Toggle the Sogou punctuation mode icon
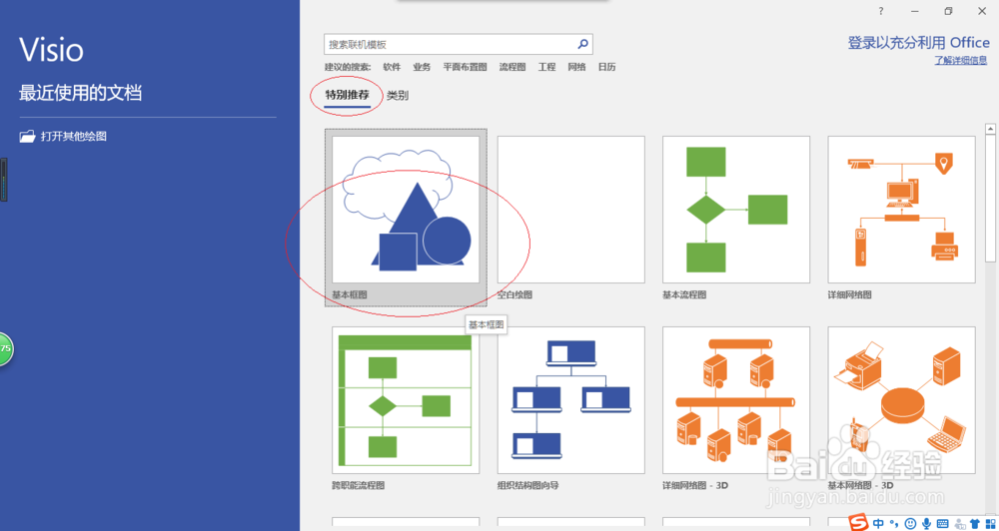The height and width of the screenshot is (531, 999). (894, 523)
